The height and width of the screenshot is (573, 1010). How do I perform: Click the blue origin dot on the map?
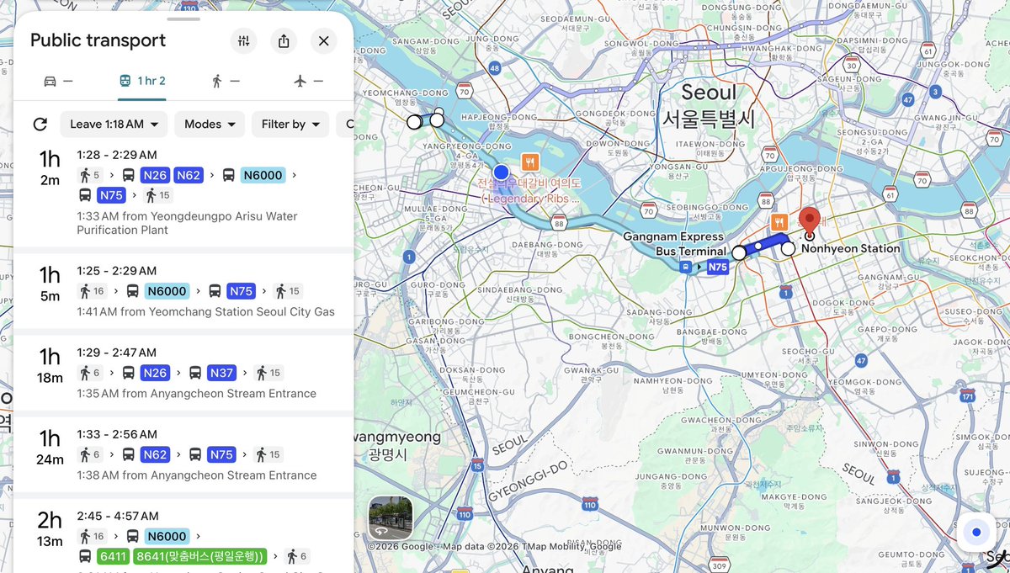[x=502, y=173]
